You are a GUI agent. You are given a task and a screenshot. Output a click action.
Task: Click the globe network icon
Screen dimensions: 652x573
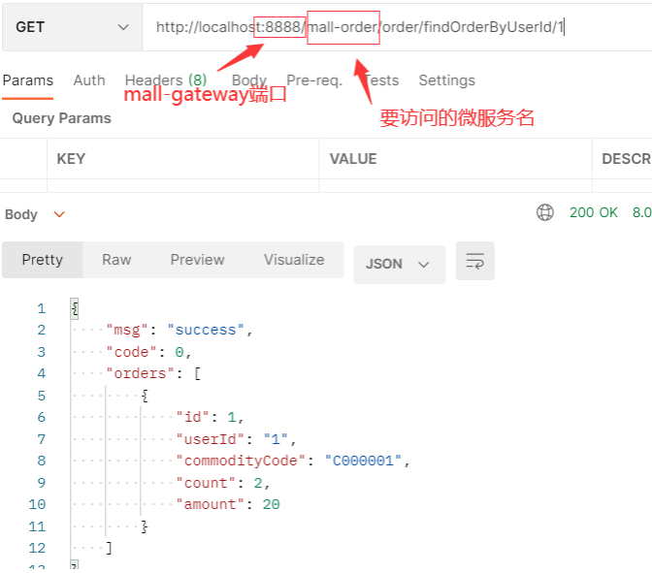pyautogui.click(x=544, y=212)
